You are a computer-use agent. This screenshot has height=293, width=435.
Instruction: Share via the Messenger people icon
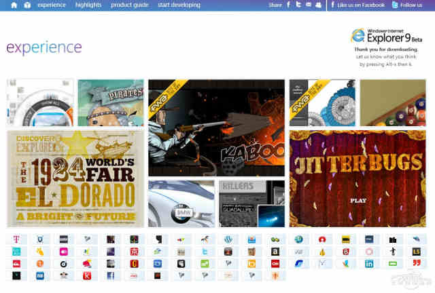click(319, 5)
